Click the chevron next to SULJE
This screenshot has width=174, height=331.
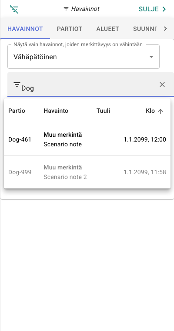point(164,9)
